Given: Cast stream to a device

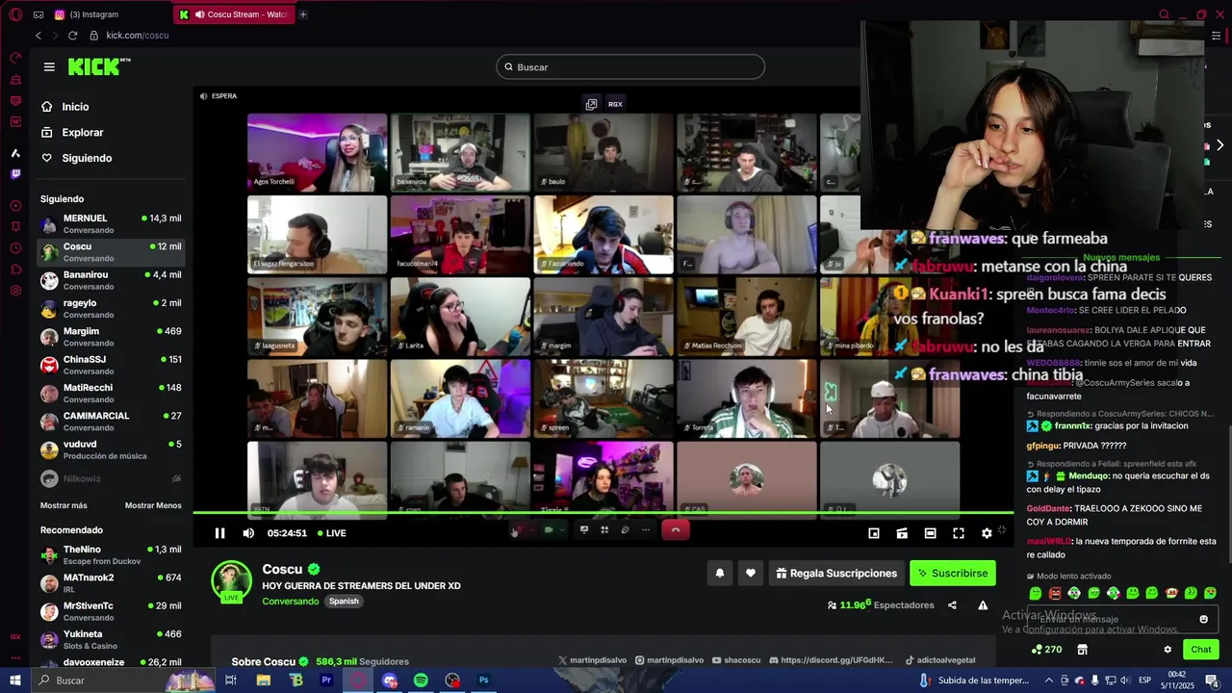Looking at the screenshot, I should click(x=902, y=533).
